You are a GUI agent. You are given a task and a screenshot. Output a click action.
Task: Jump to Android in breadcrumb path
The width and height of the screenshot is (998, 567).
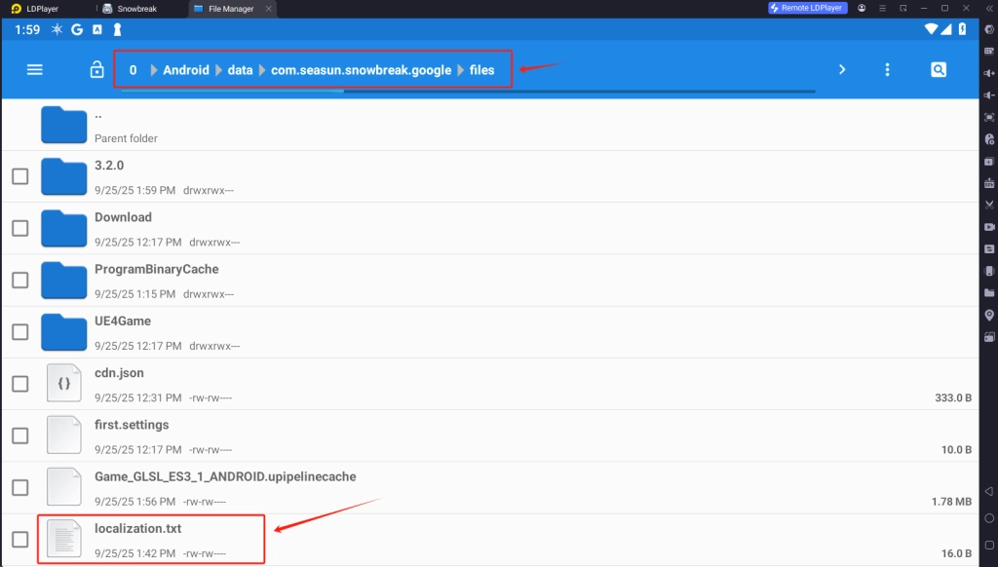[x=186, y=70]
